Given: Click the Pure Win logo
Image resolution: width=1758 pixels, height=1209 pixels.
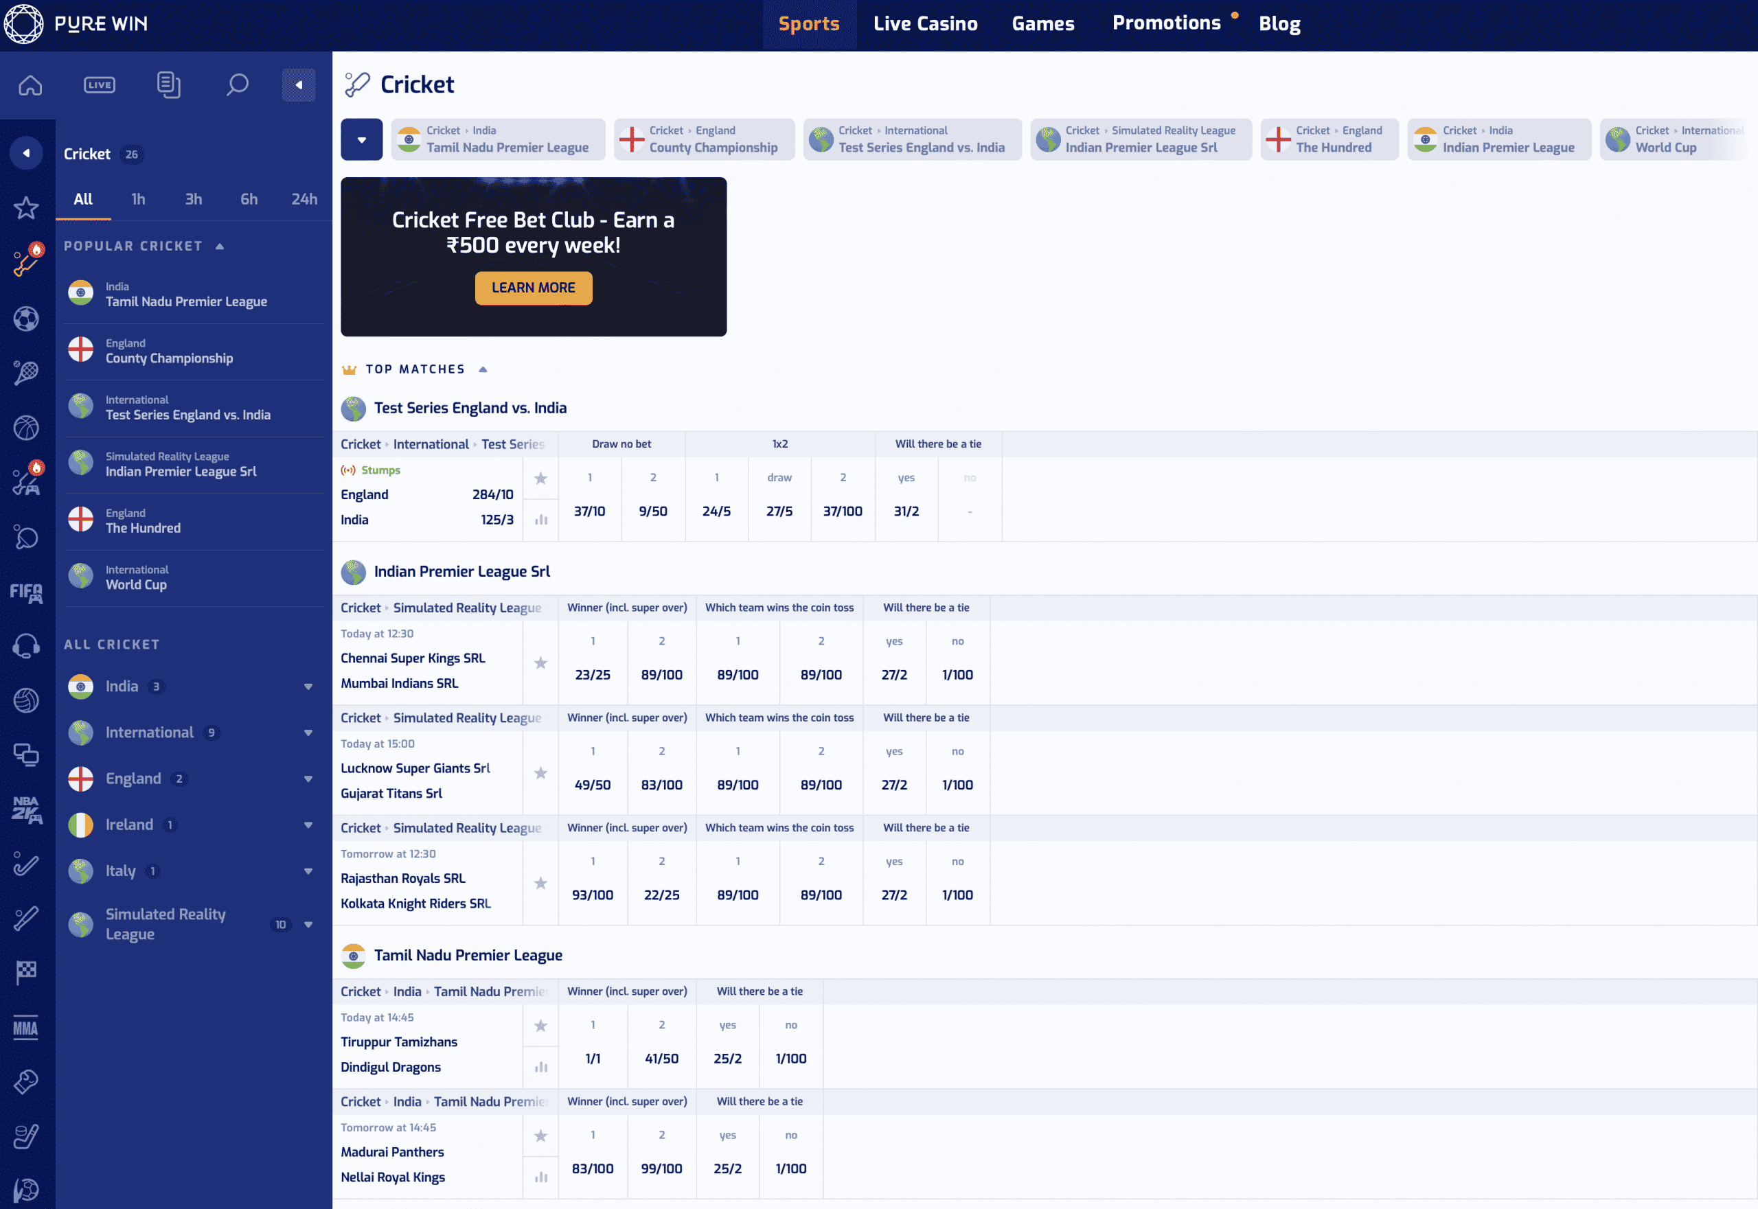Looking at the screenshot, I should coord(76,23).
